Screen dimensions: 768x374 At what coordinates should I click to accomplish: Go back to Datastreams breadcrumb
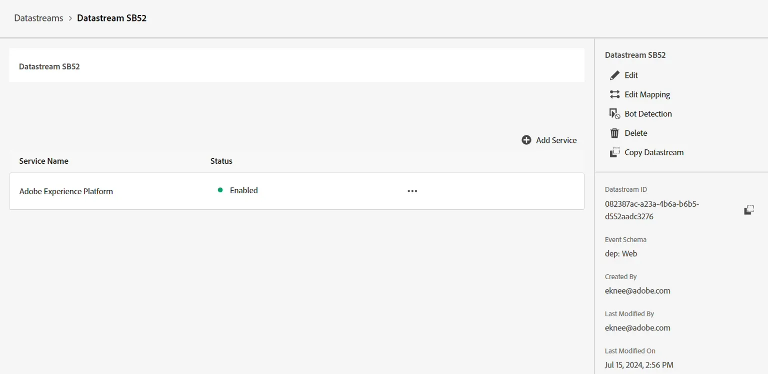[38, 18]
